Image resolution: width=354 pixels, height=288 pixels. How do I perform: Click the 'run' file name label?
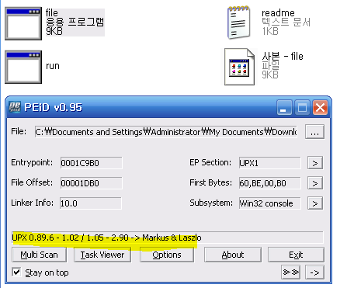point(53,66)
